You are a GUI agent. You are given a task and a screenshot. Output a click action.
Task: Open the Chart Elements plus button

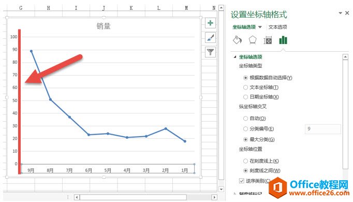pos(210,23)
